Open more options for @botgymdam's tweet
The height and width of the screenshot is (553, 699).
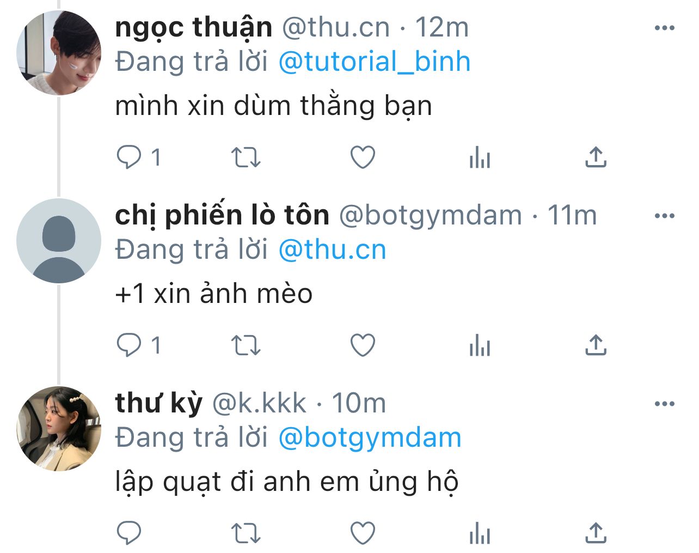pyautogui.click(x=665, y=216)
